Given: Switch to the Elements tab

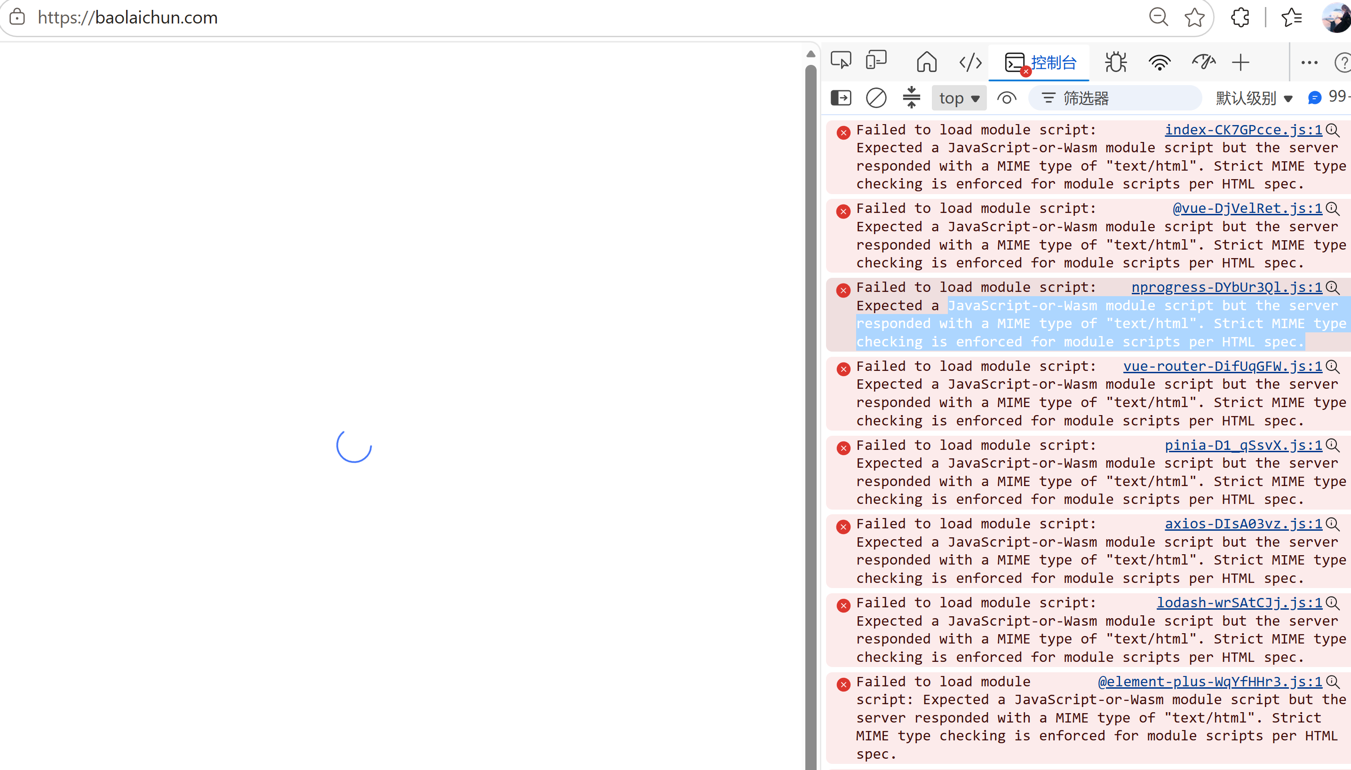Looking at the screenshot, I should coord(970,63).
